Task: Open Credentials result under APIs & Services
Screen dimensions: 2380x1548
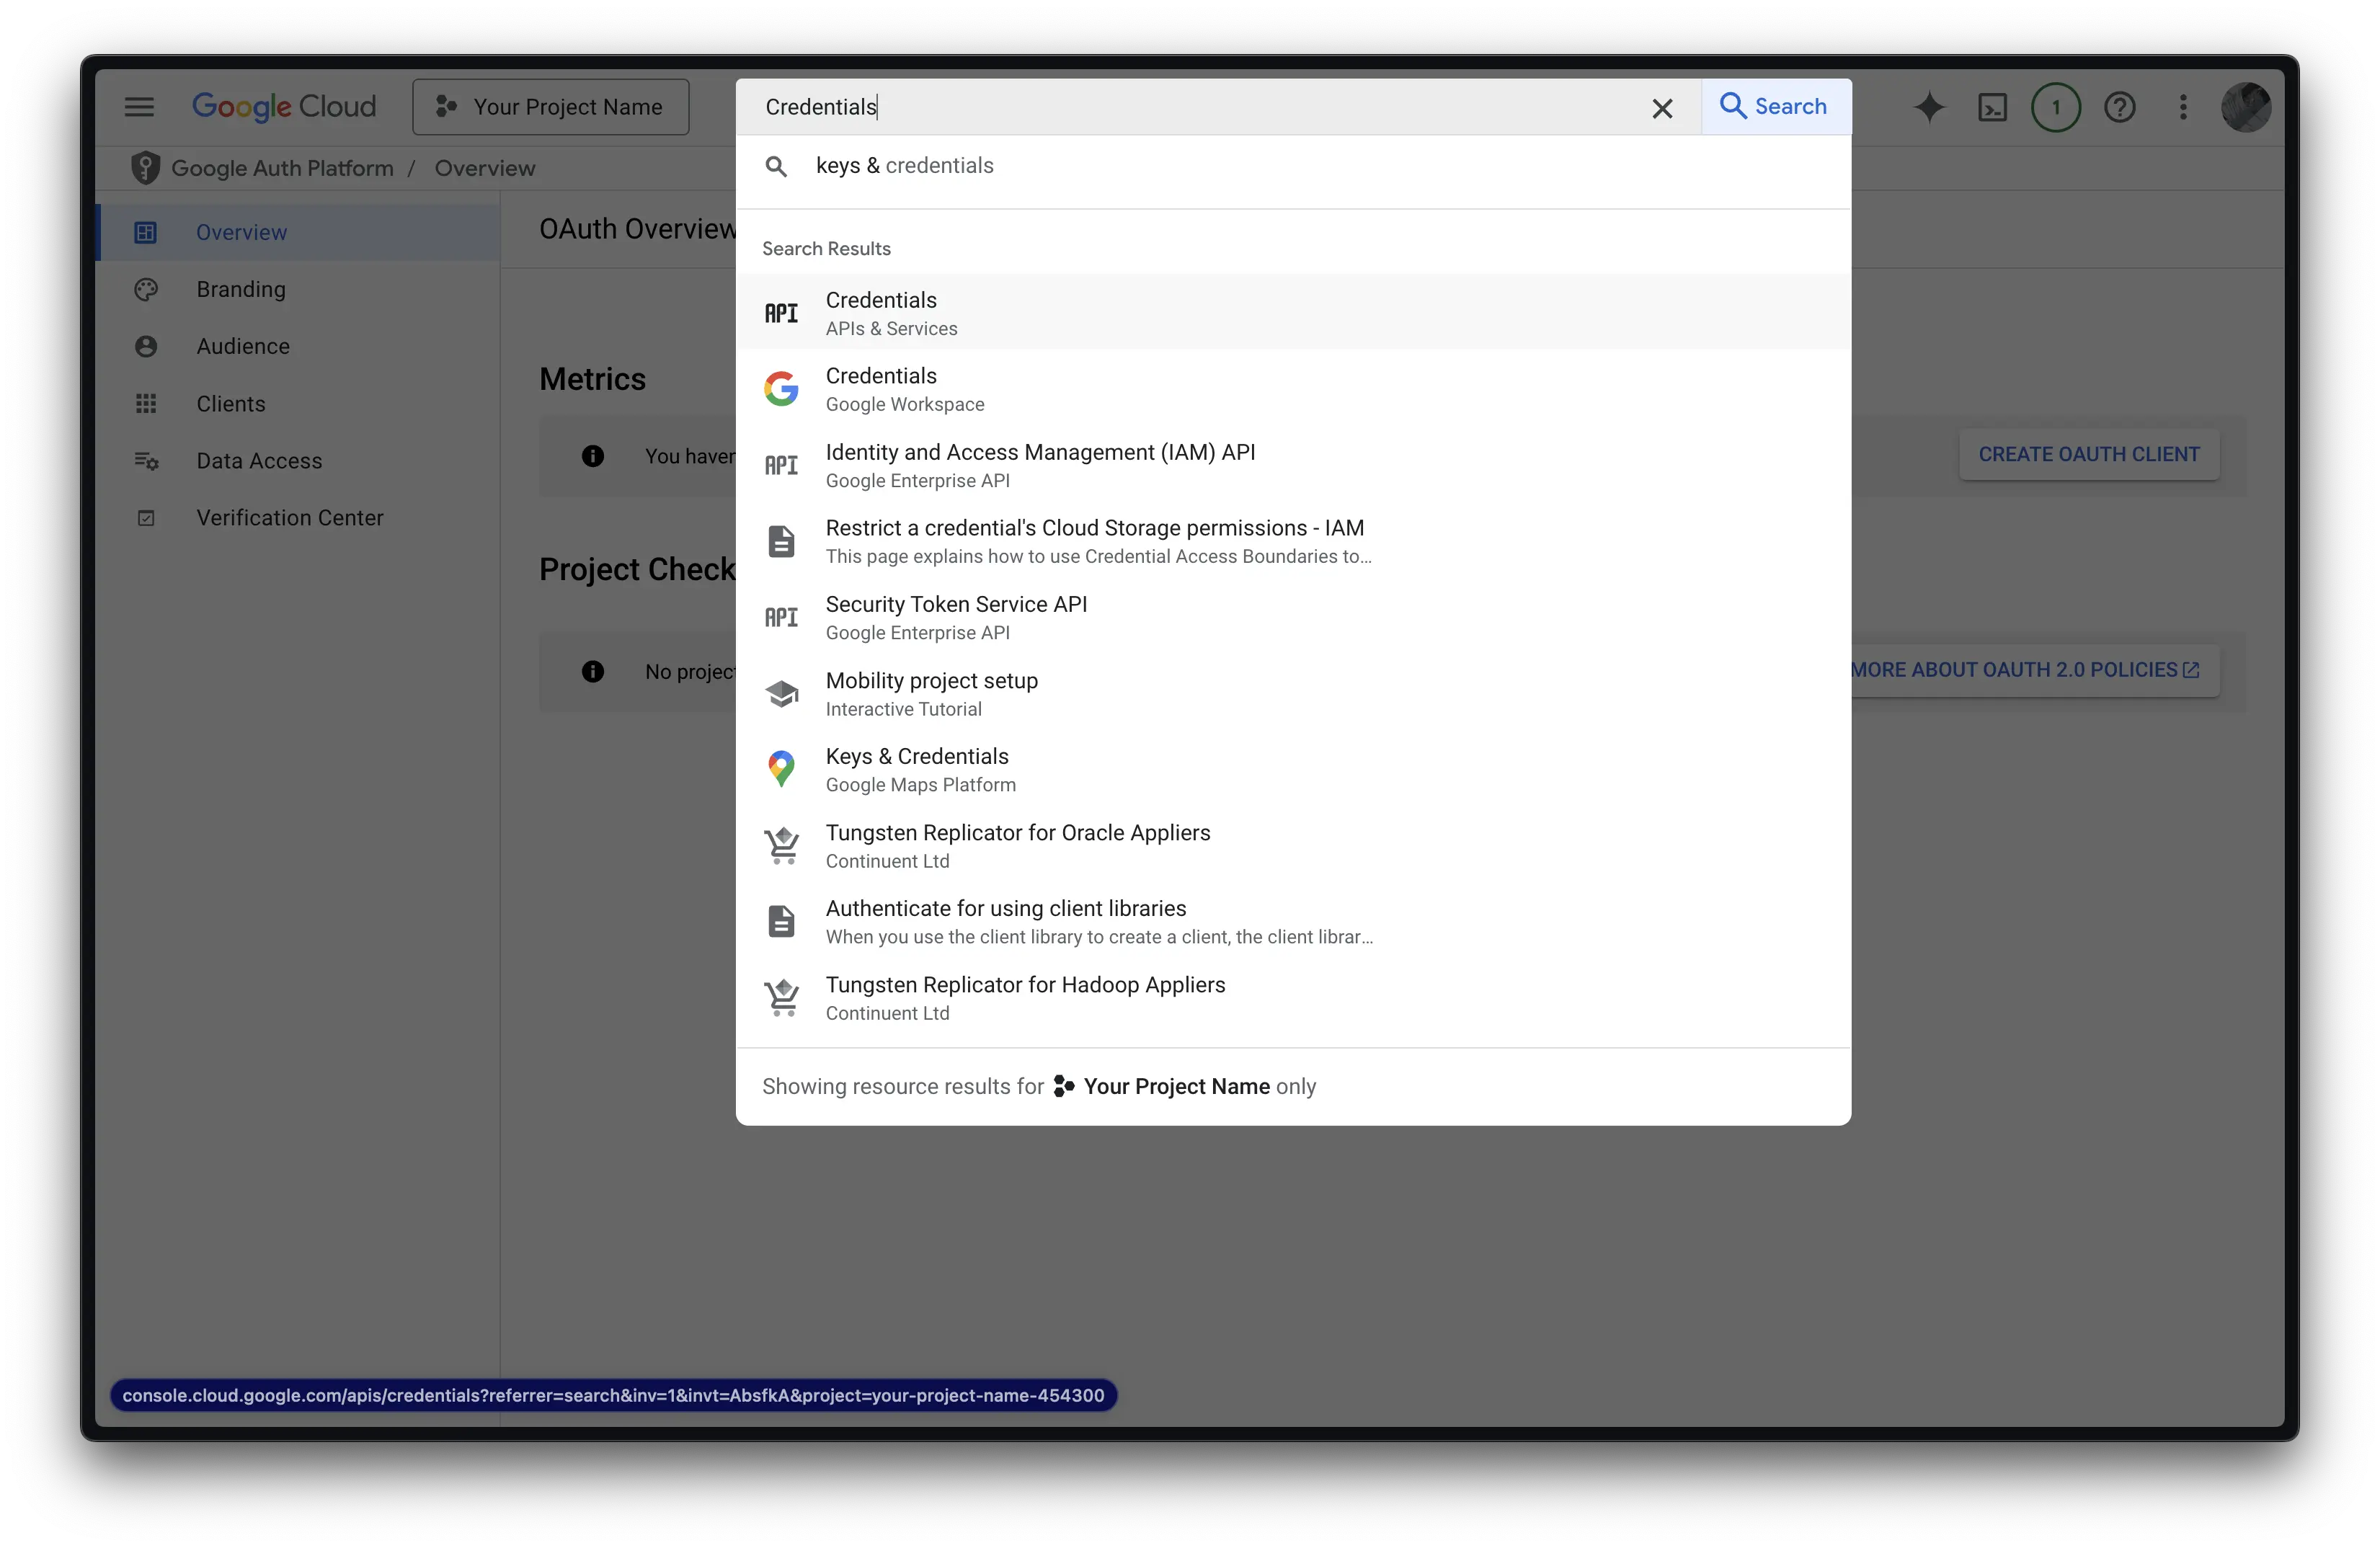Action: [1293, 313]
